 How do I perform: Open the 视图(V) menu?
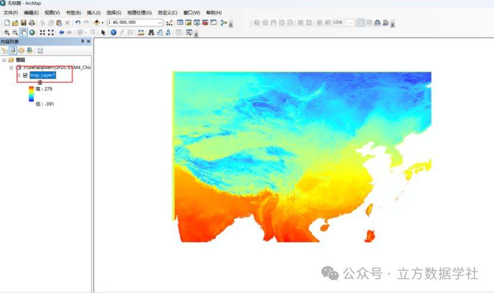(52, 13)
